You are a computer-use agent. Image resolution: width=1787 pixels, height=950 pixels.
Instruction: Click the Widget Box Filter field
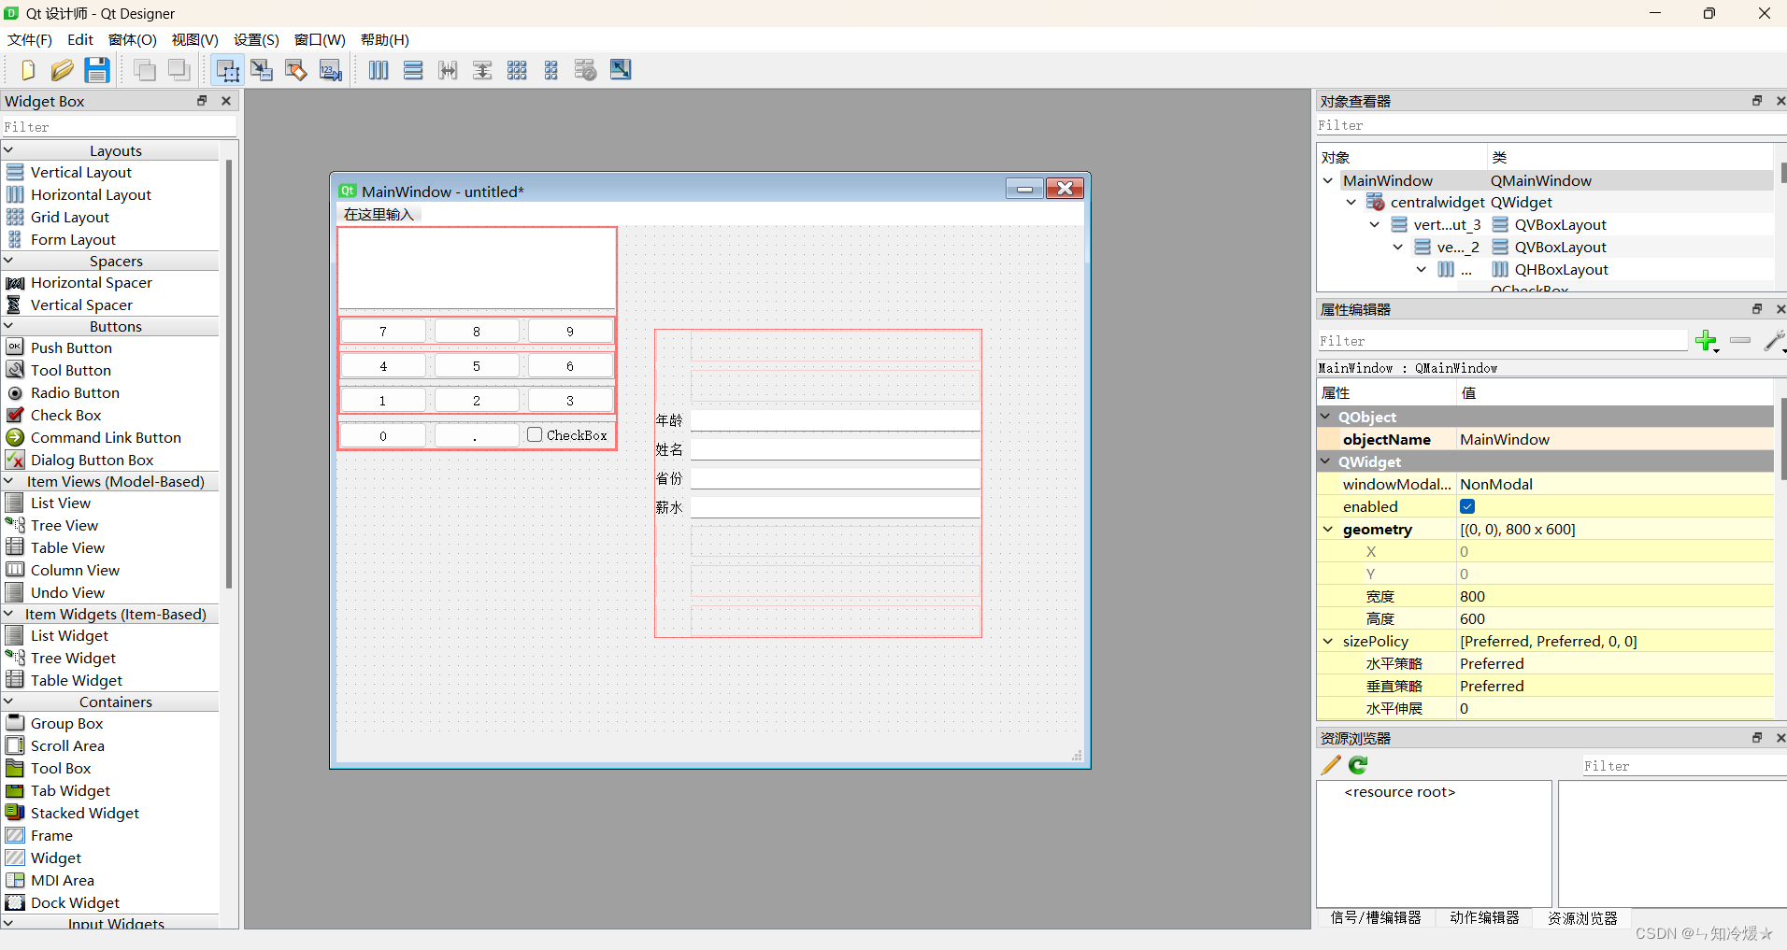pyautogui.click(x=118, y=127)
